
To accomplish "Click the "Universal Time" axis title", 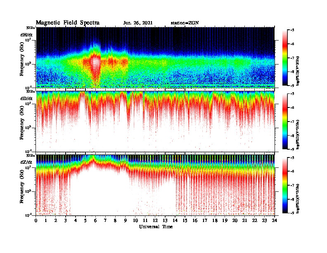I will pos(156,227).
